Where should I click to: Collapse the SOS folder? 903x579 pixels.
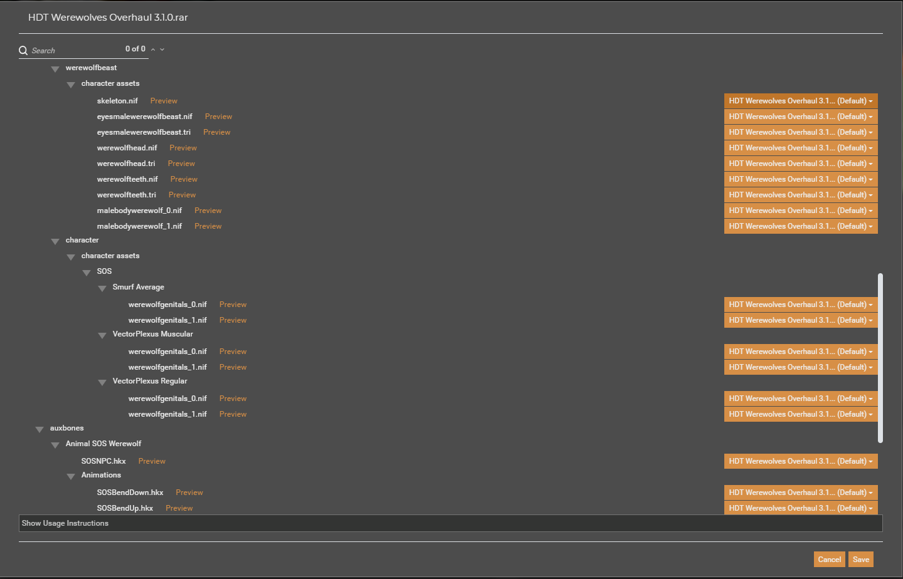(x=87, y=273)
